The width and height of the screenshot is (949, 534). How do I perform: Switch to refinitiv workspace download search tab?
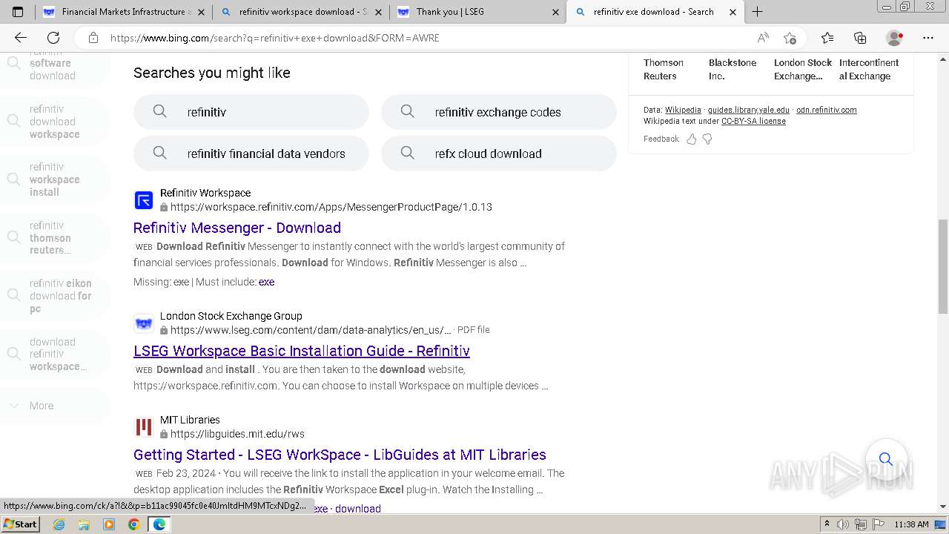tap(300, 12)
